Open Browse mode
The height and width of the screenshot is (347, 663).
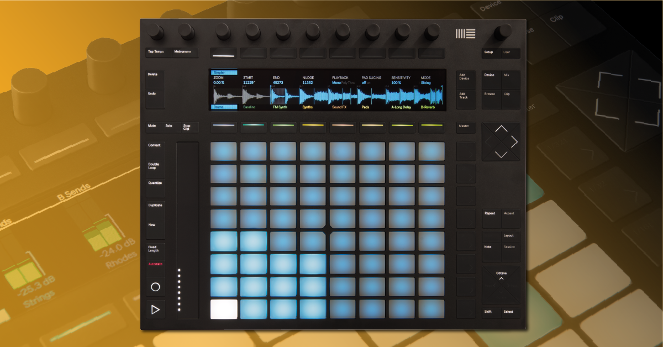click(x=492, y=99)
